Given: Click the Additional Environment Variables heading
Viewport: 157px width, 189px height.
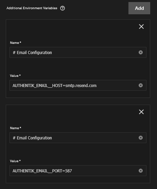Looking at the screenshot, I should (x=32, y=8).
